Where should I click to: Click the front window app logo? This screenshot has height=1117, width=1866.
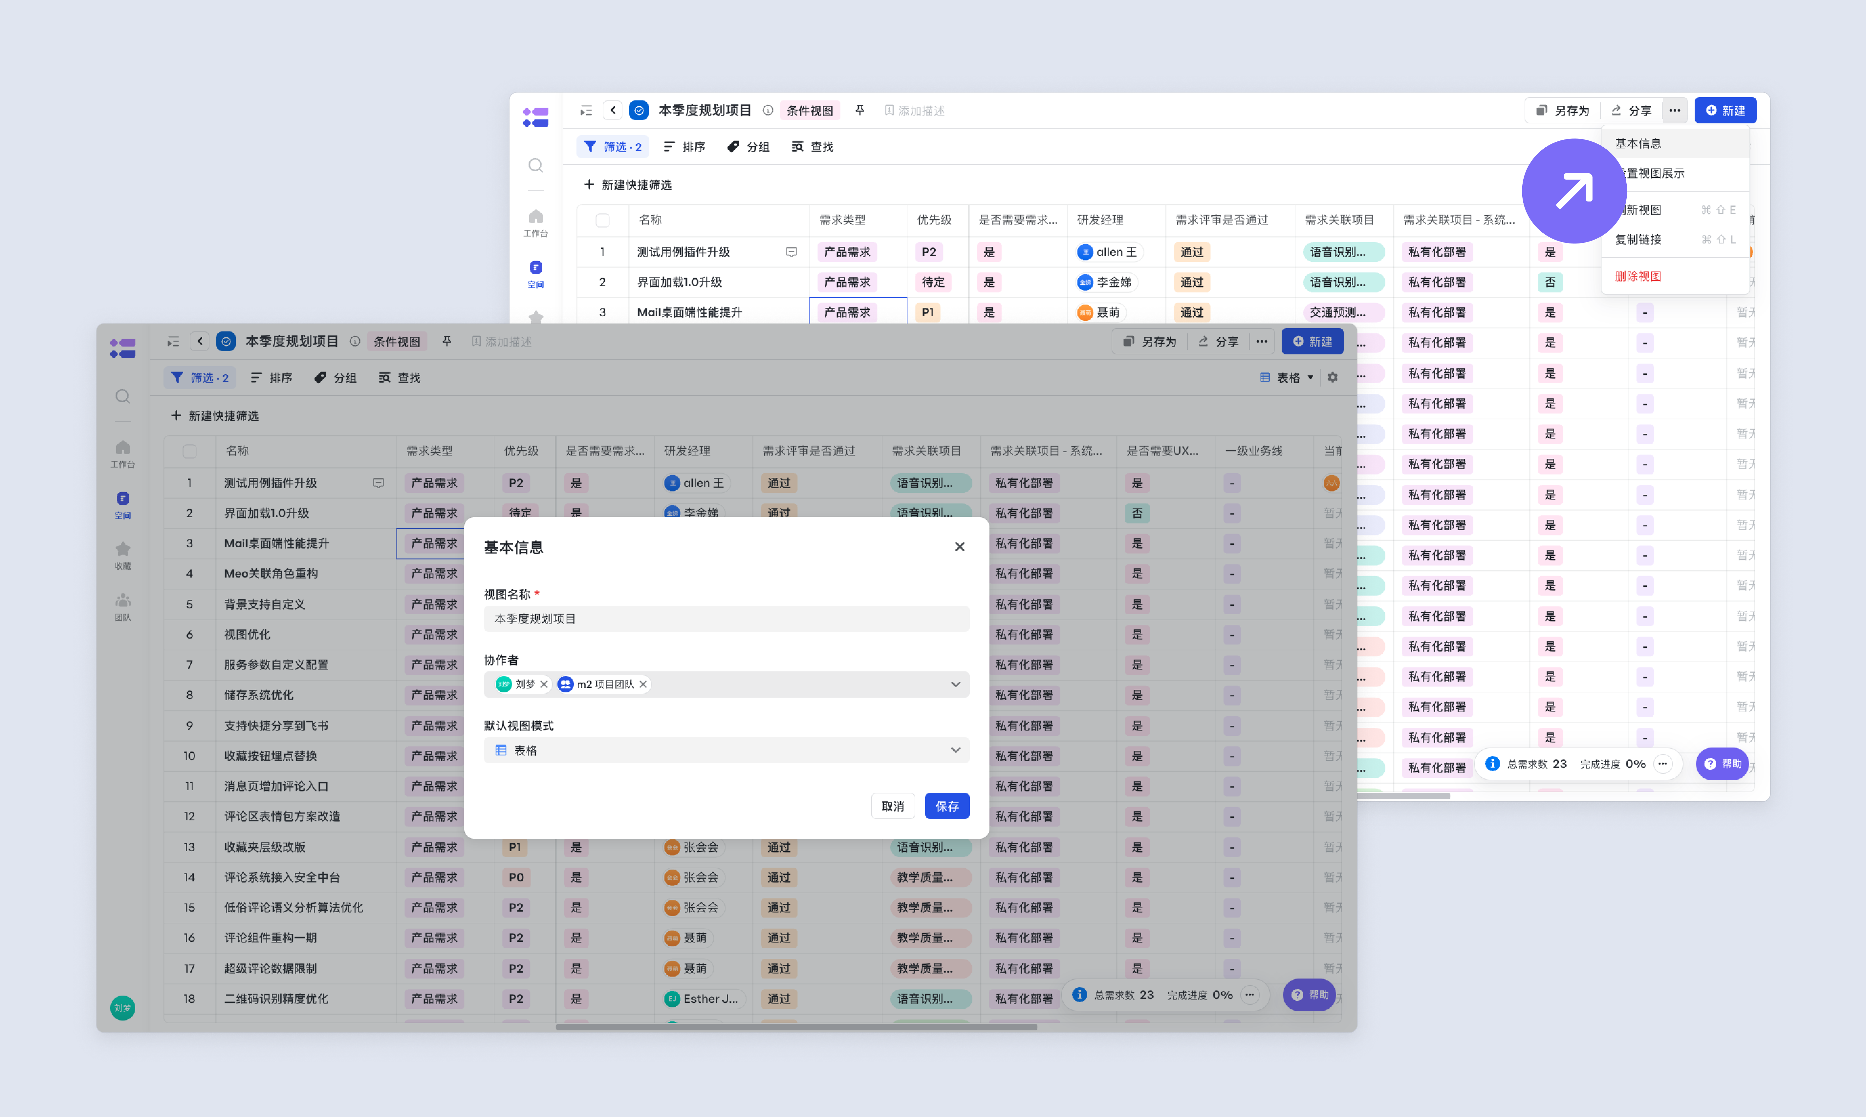point(123,348)
